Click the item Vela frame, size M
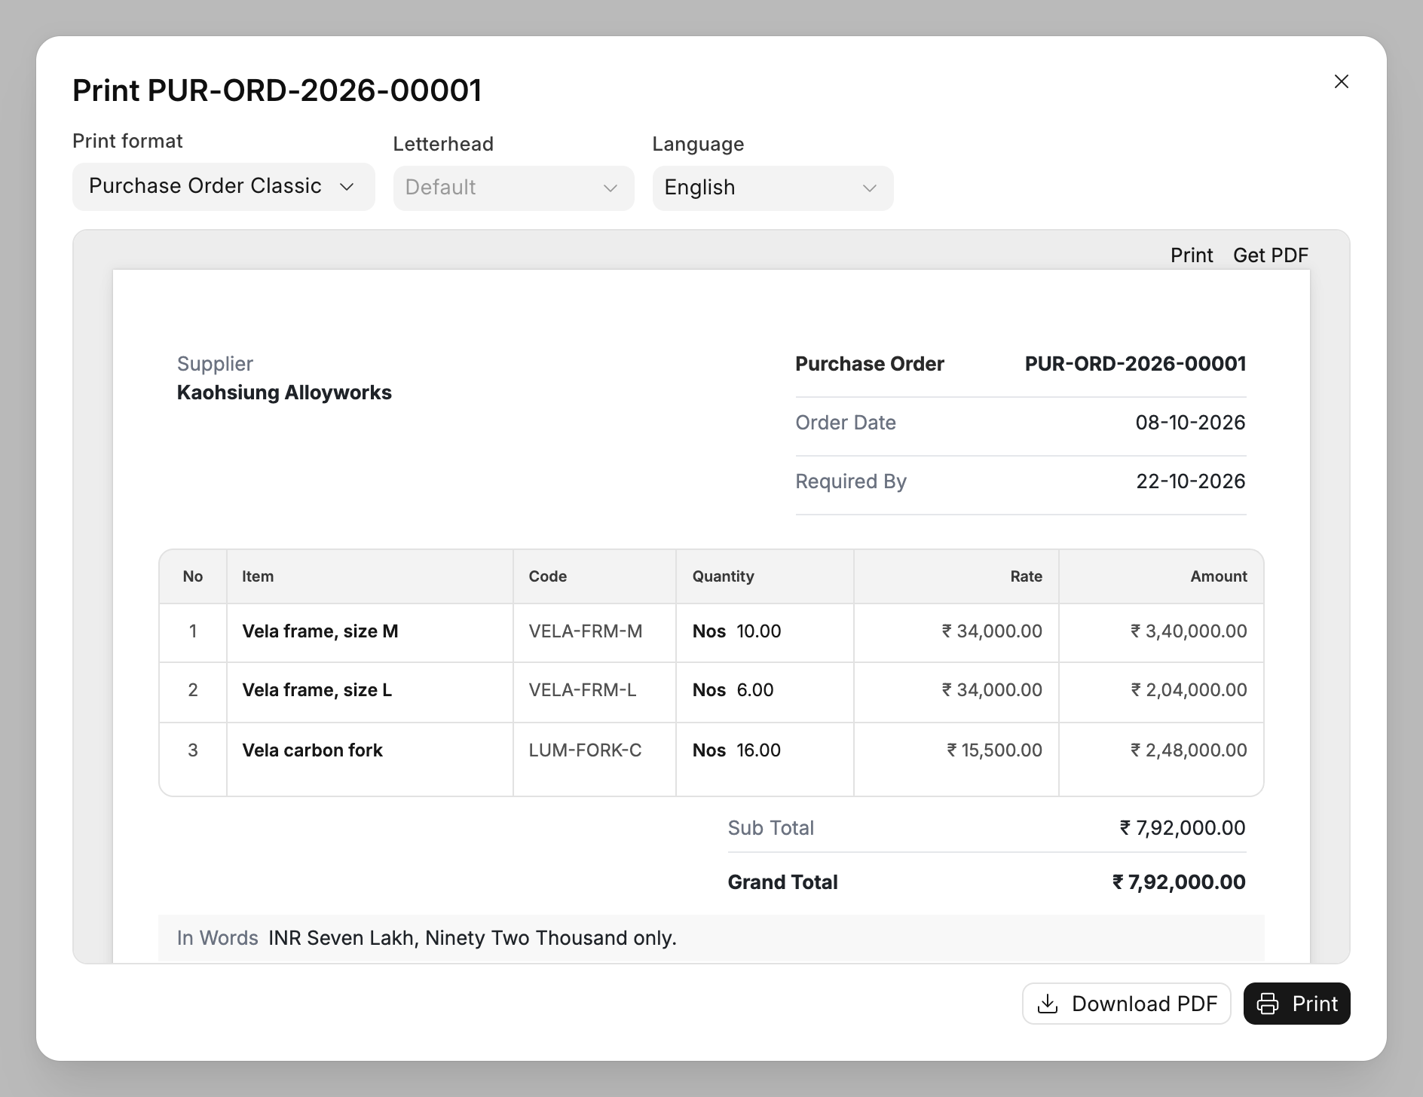 320,631
